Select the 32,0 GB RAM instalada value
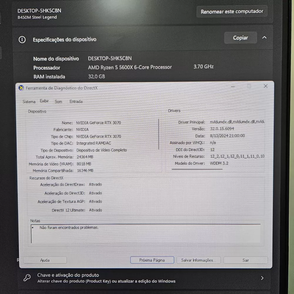294x294 pixels. [96, 76]
